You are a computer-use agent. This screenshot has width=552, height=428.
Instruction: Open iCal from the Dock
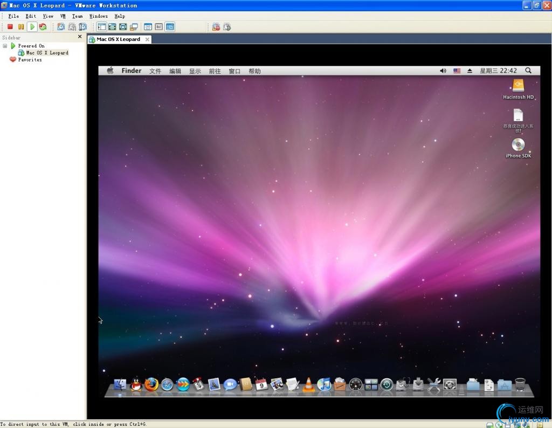point(261,384)
